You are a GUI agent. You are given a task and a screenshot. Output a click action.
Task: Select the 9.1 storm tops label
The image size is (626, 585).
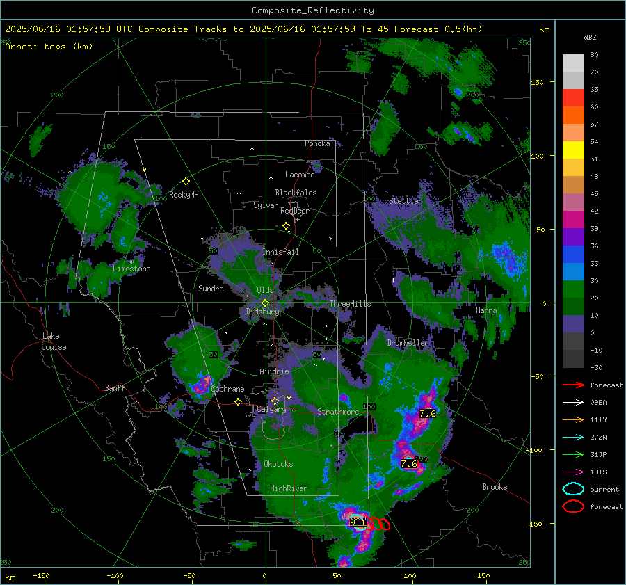tap(358, 522)
